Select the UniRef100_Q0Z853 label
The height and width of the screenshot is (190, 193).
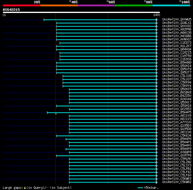tap(177, 109)
